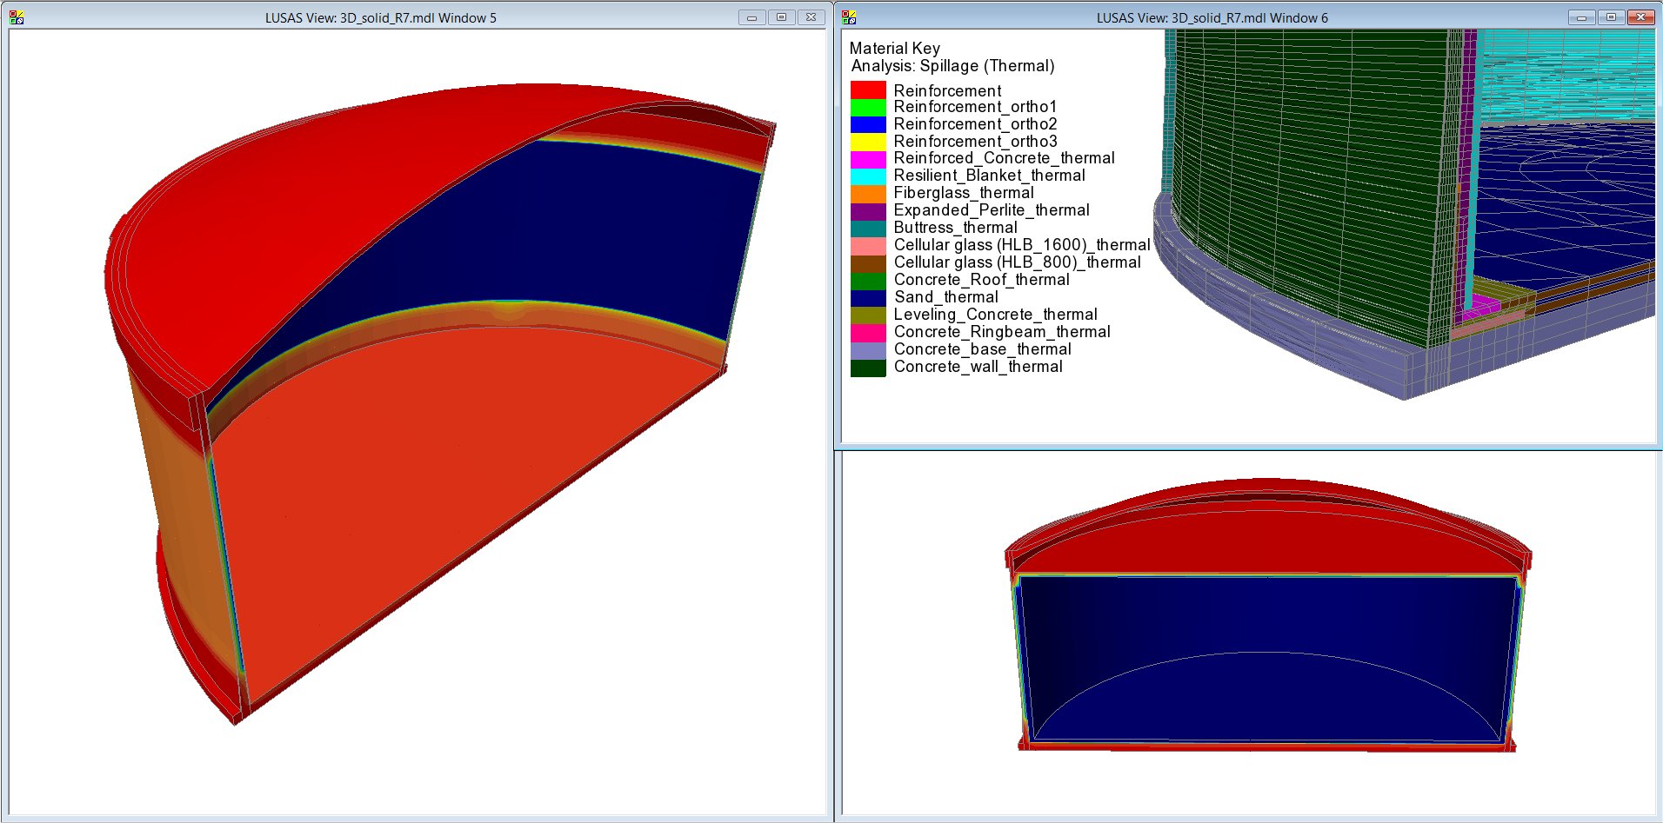The height and width of the screenshot is (823, 1663).
Task: Click the LUSAS Window 5 title bar icon
Action: (17, 17)
